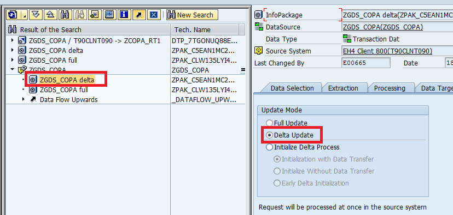Click the monitor display toolbar icon
Image resolution: width=453 pixels, height=215 pixels.
[109, 15]
